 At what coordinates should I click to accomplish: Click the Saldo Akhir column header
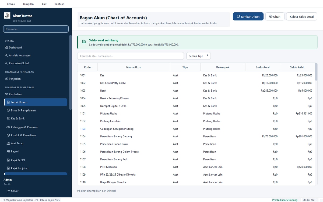tap(297, 67)
